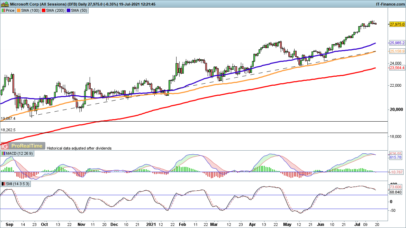
Task: Select the SMA 100 value tag 25,158.9
Action: pyautogui.click(x=397, y=51)
